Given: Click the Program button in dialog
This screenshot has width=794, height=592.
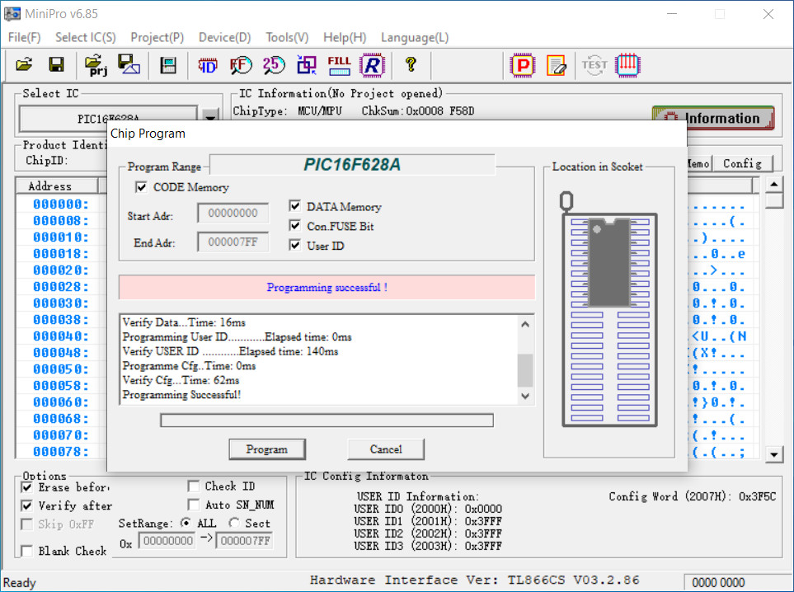Looking at the screenshot, I should pos(267,449).
